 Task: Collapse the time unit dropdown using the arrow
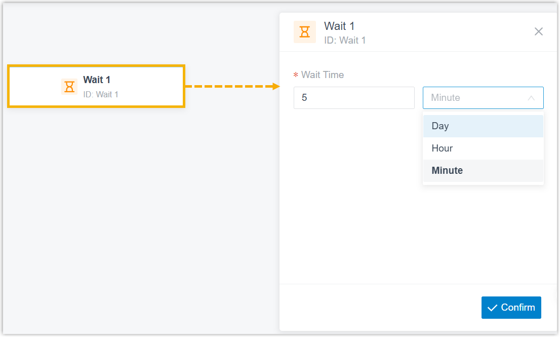[x=531, y=98]
